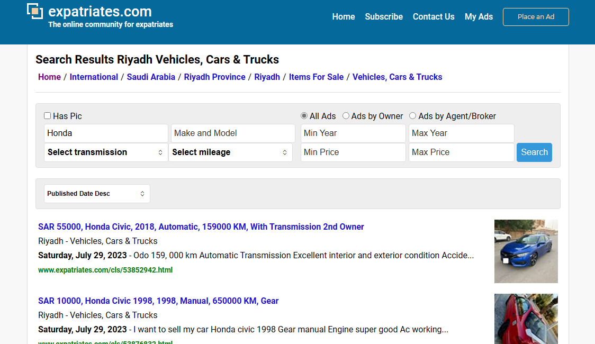This screenshot has height=344, width=595.
Task: Open the SAR 10000 Honda Civic 1998 listing
Action: click(158, 301)
